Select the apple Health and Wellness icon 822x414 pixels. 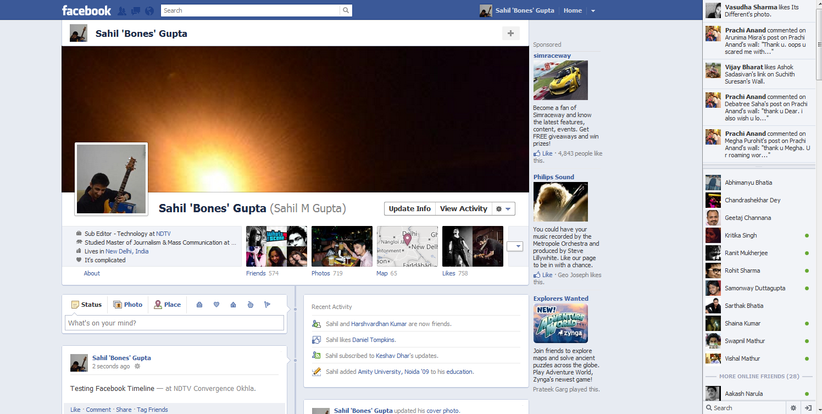250,305
